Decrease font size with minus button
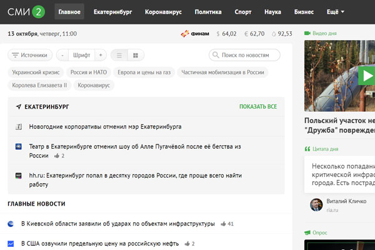 [61, 55]
